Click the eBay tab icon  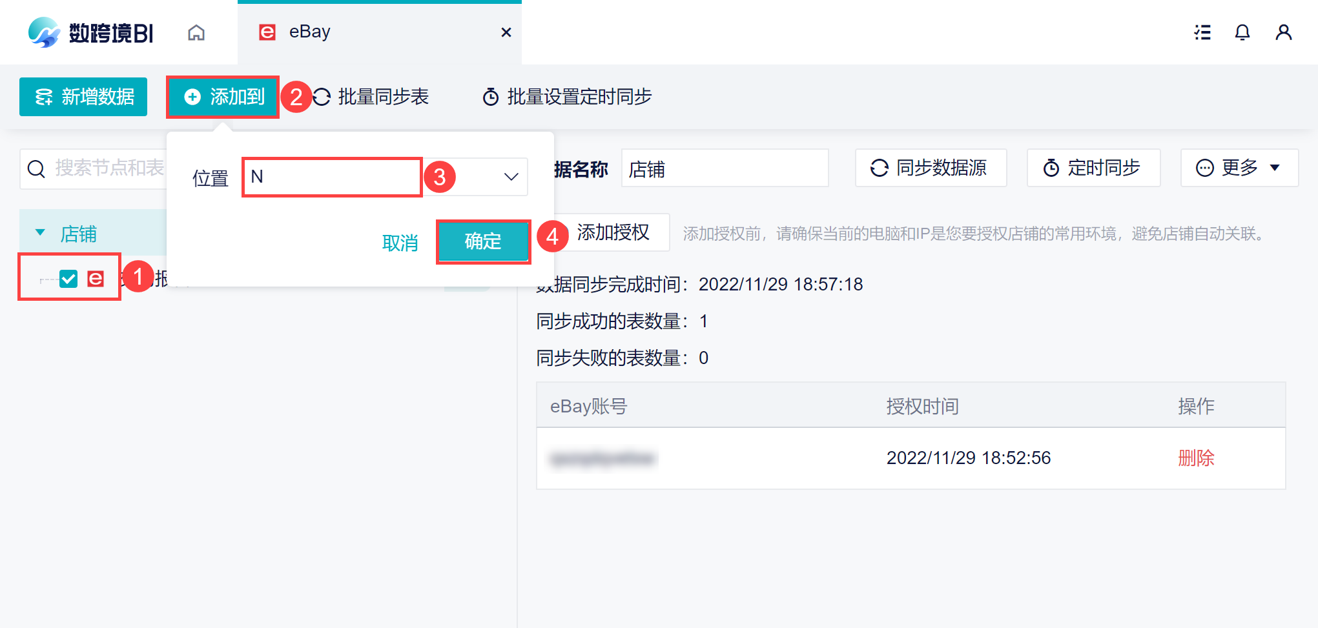(x=267, y=32)
